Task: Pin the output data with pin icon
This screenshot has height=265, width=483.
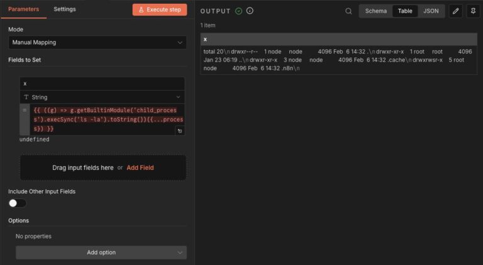Action: (x=473, y=11)
